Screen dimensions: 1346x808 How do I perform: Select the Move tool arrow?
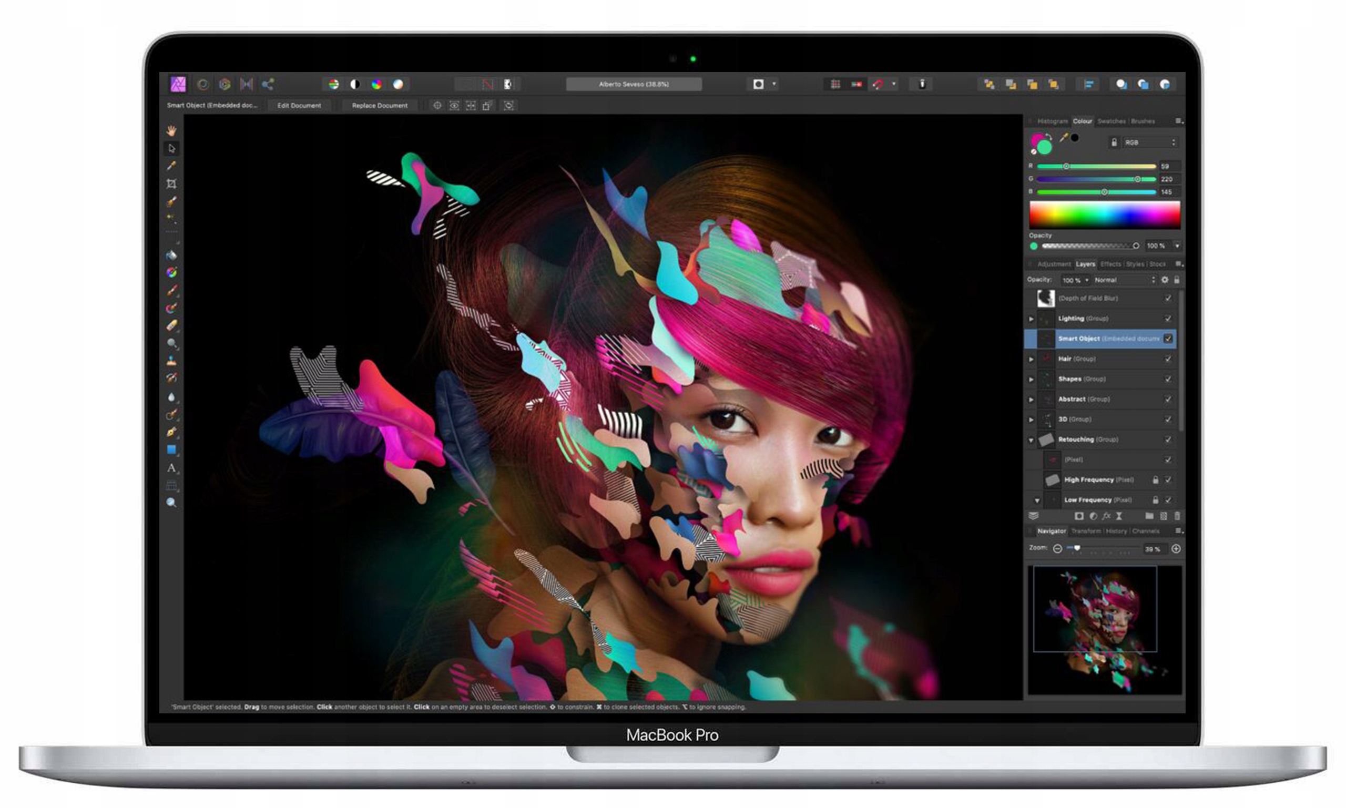pyautogui.click(x=171, y=148)
